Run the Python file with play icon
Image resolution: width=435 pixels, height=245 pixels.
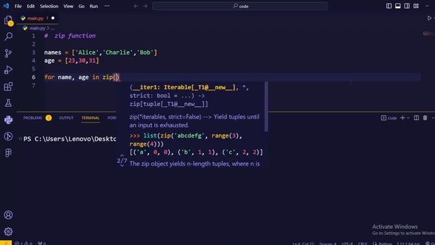pos(429,18)
